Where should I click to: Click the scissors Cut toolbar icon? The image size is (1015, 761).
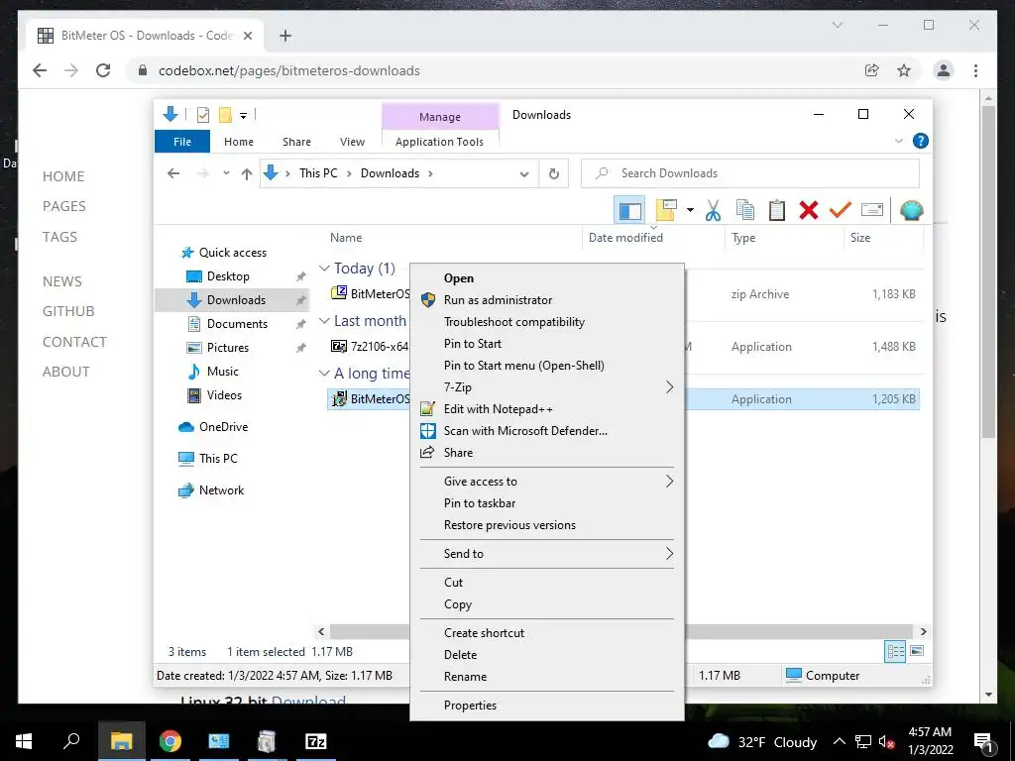[x=713, y=210]
